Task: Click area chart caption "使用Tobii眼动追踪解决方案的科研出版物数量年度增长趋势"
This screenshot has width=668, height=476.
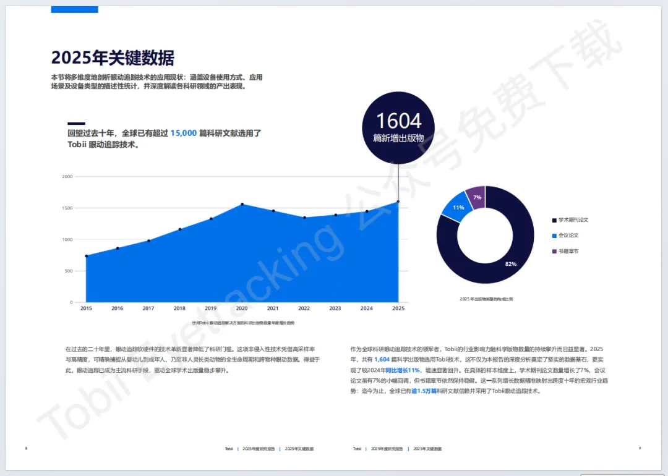Action: coord(243,323)
